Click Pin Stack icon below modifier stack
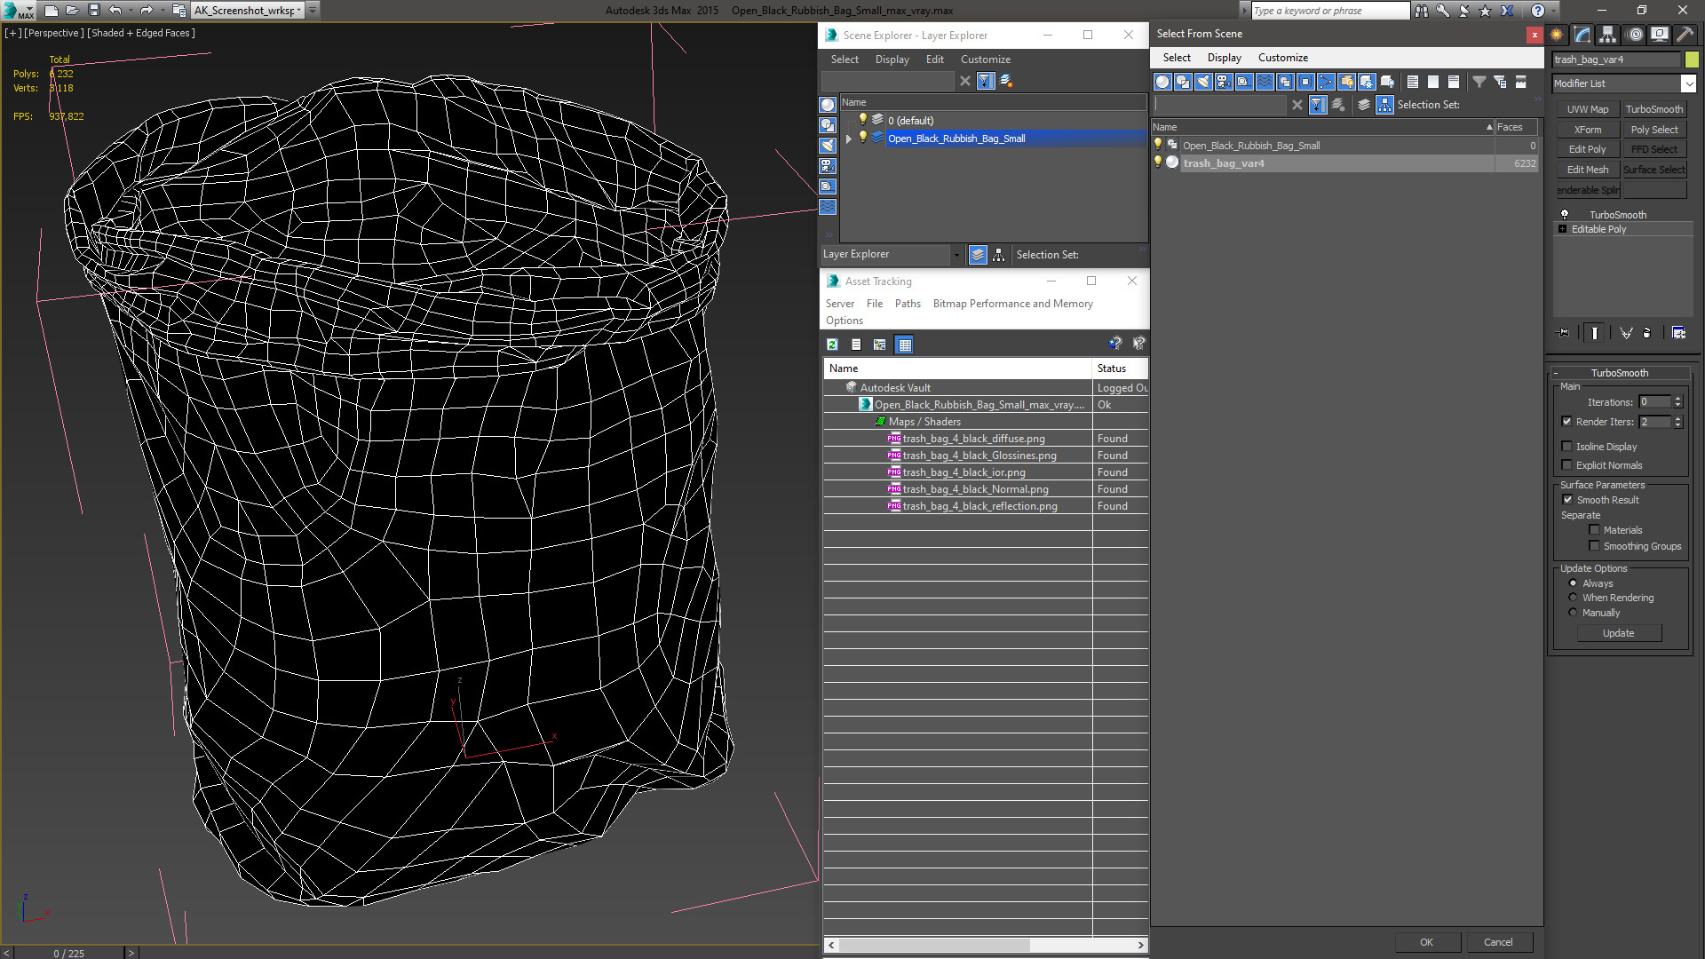 [x=1564, y=333]
